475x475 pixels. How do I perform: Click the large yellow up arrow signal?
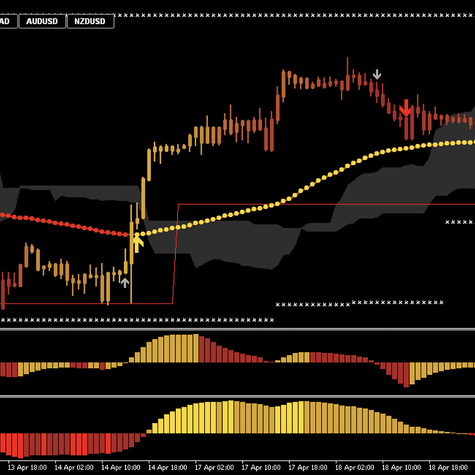[x=137, y=243]
